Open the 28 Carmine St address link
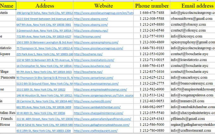215x134 pixels. (45, 101)
